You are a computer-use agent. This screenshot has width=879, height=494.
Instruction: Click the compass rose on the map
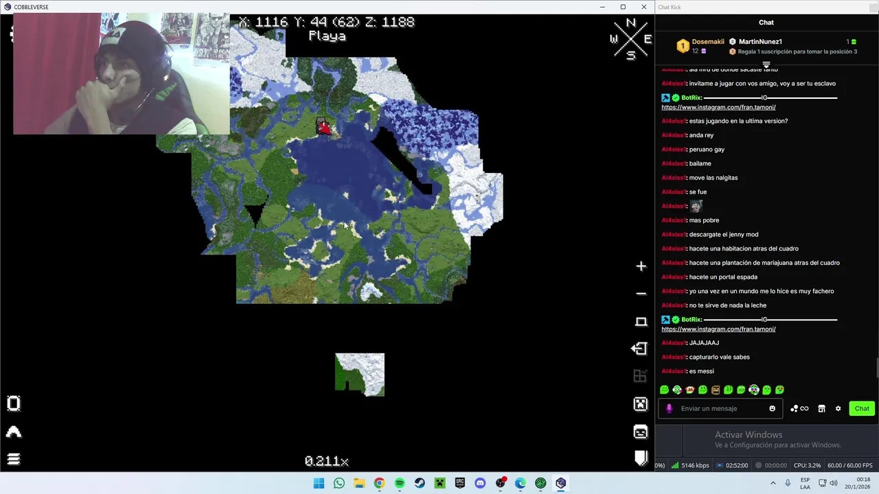point(630,40)
